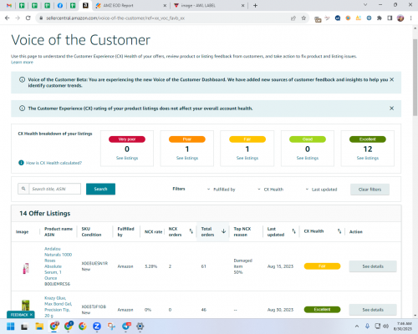Click the sellercentral.amazon.com address bar
This screenshot has height=334, width=418.
[165, 18]
